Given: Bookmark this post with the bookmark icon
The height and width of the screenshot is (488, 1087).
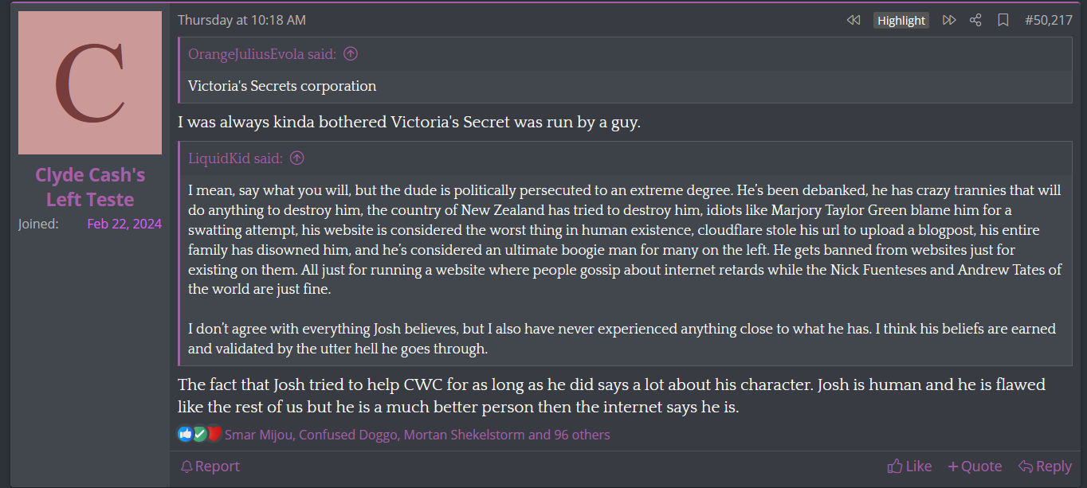Looking at the screenshot, I should click(1003, 21).
